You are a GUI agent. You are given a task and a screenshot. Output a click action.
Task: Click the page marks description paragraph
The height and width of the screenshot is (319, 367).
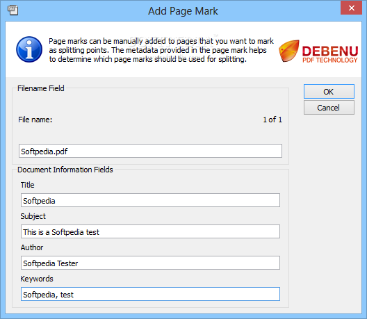(161, 50)
